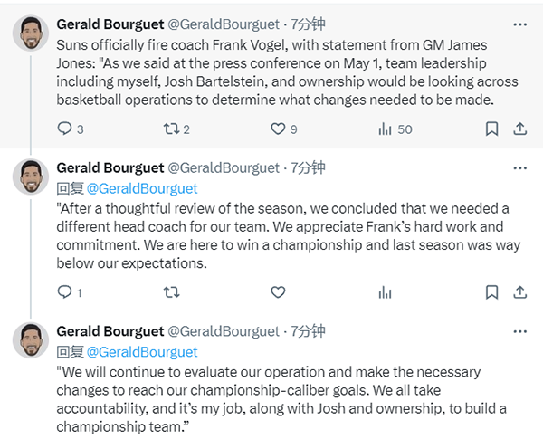Bookmark the second tweet in the thread
This screenshot has width=543, height=439.
pyautogui.click(x=491, y=292)
